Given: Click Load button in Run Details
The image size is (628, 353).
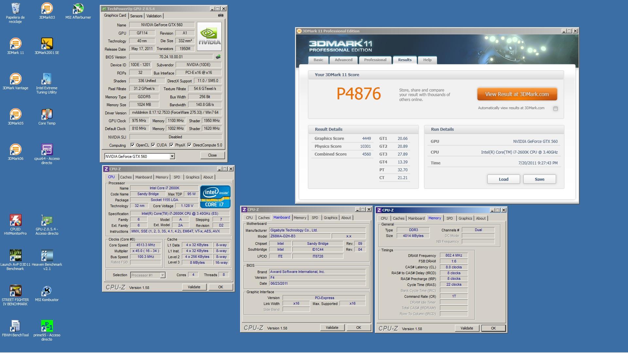Looking at the screenshot, I should 504,179.
